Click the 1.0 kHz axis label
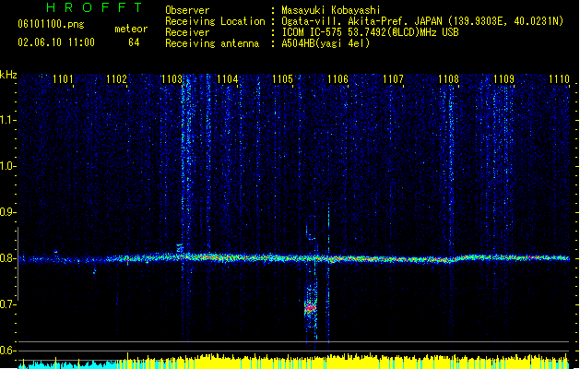The height and width of the screenshot is (369, 580). point(7,166)
